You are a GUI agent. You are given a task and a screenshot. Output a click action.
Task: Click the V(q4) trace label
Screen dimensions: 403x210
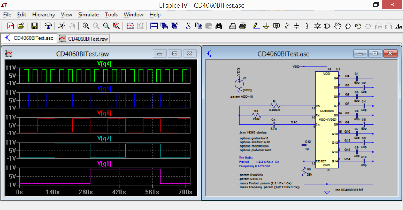point(104,63)
